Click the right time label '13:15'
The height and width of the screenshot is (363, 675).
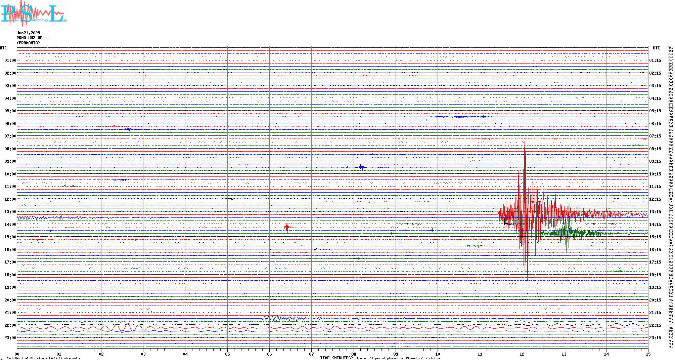(x=655, y=212)
